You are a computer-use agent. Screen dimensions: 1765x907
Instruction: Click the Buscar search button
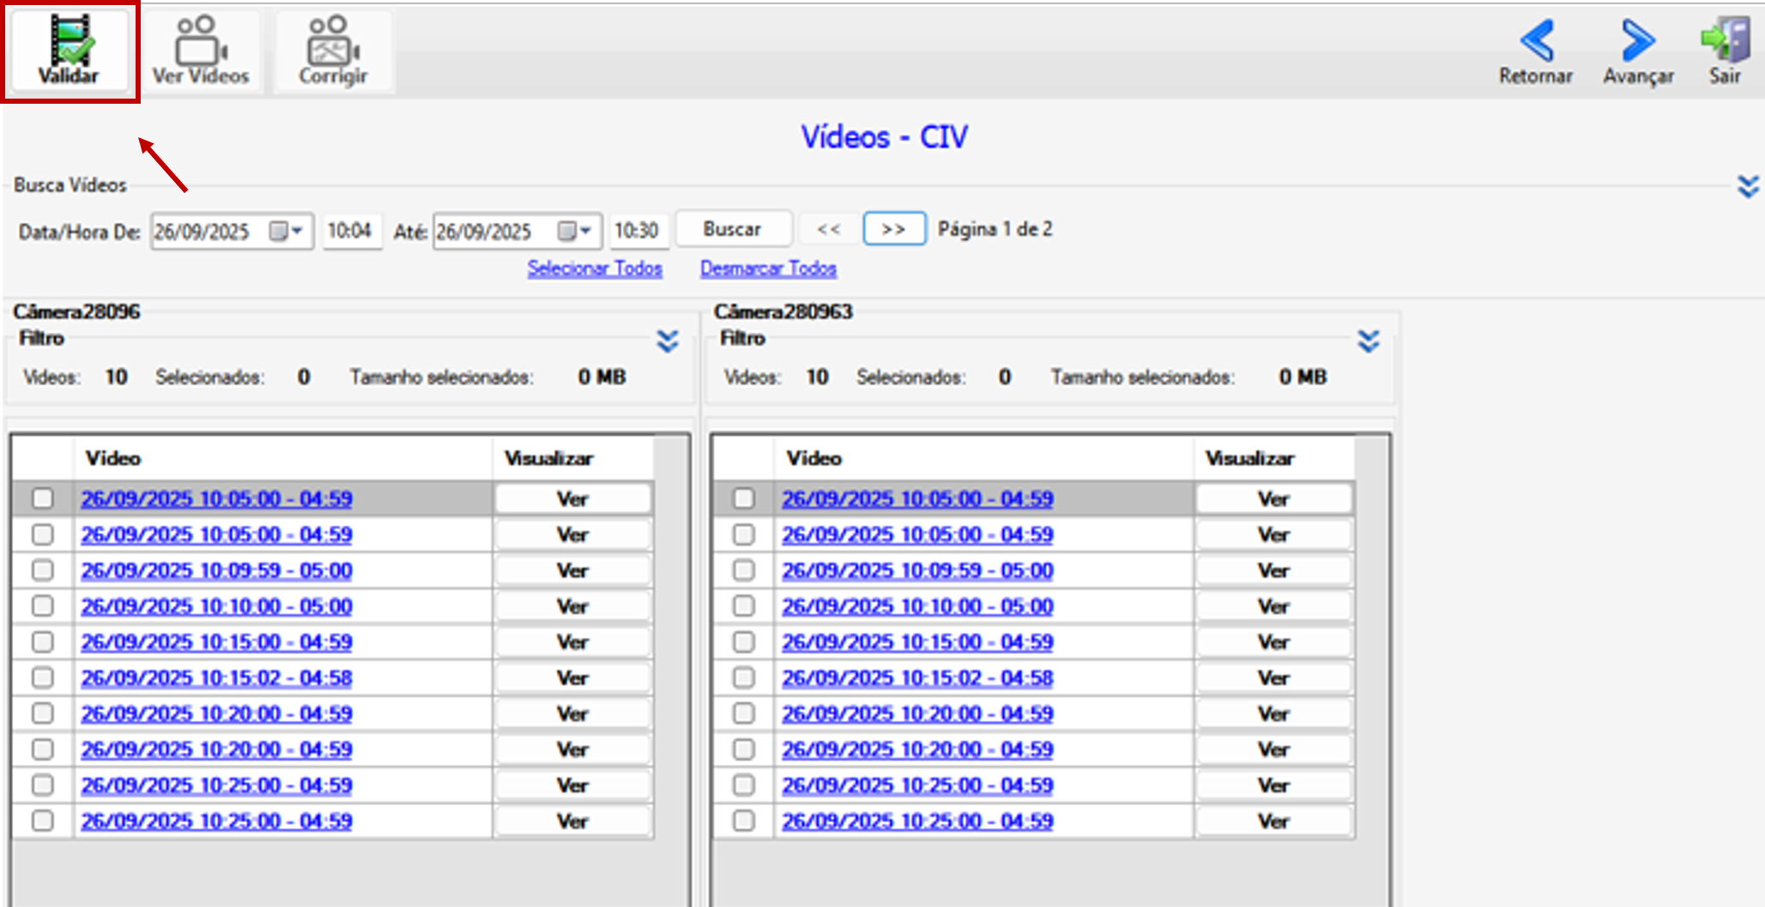[733, 230]
